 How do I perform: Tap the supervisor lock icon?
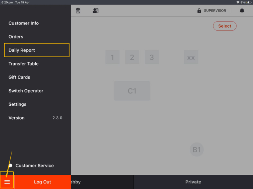pyautogui.click(x=199, y=11)
